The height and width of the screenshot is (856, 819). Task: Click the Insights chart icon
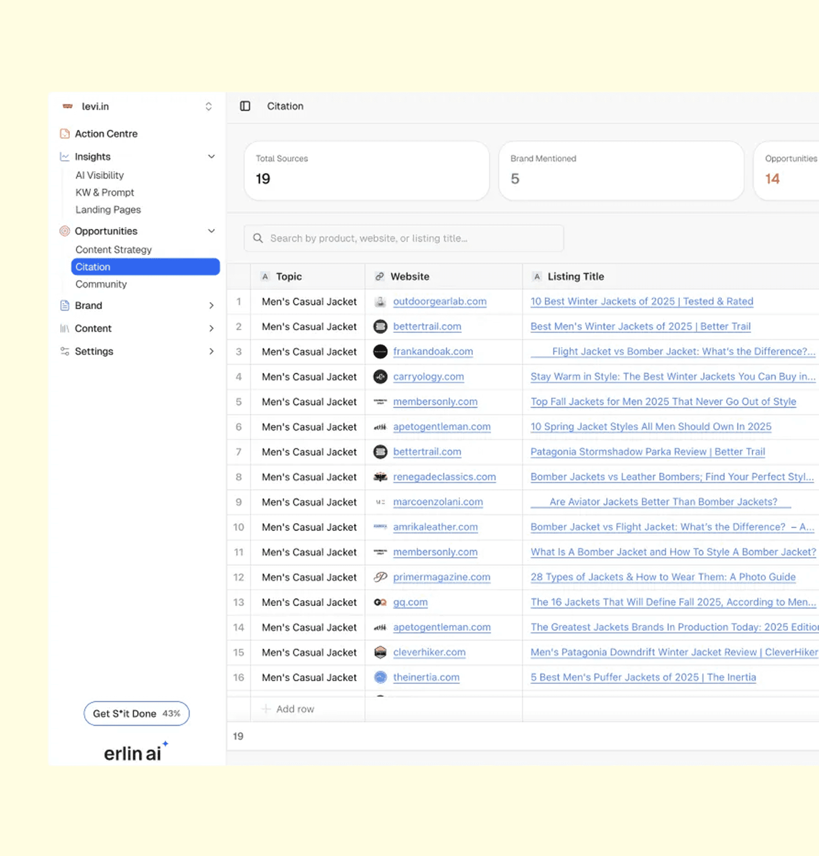65,157
